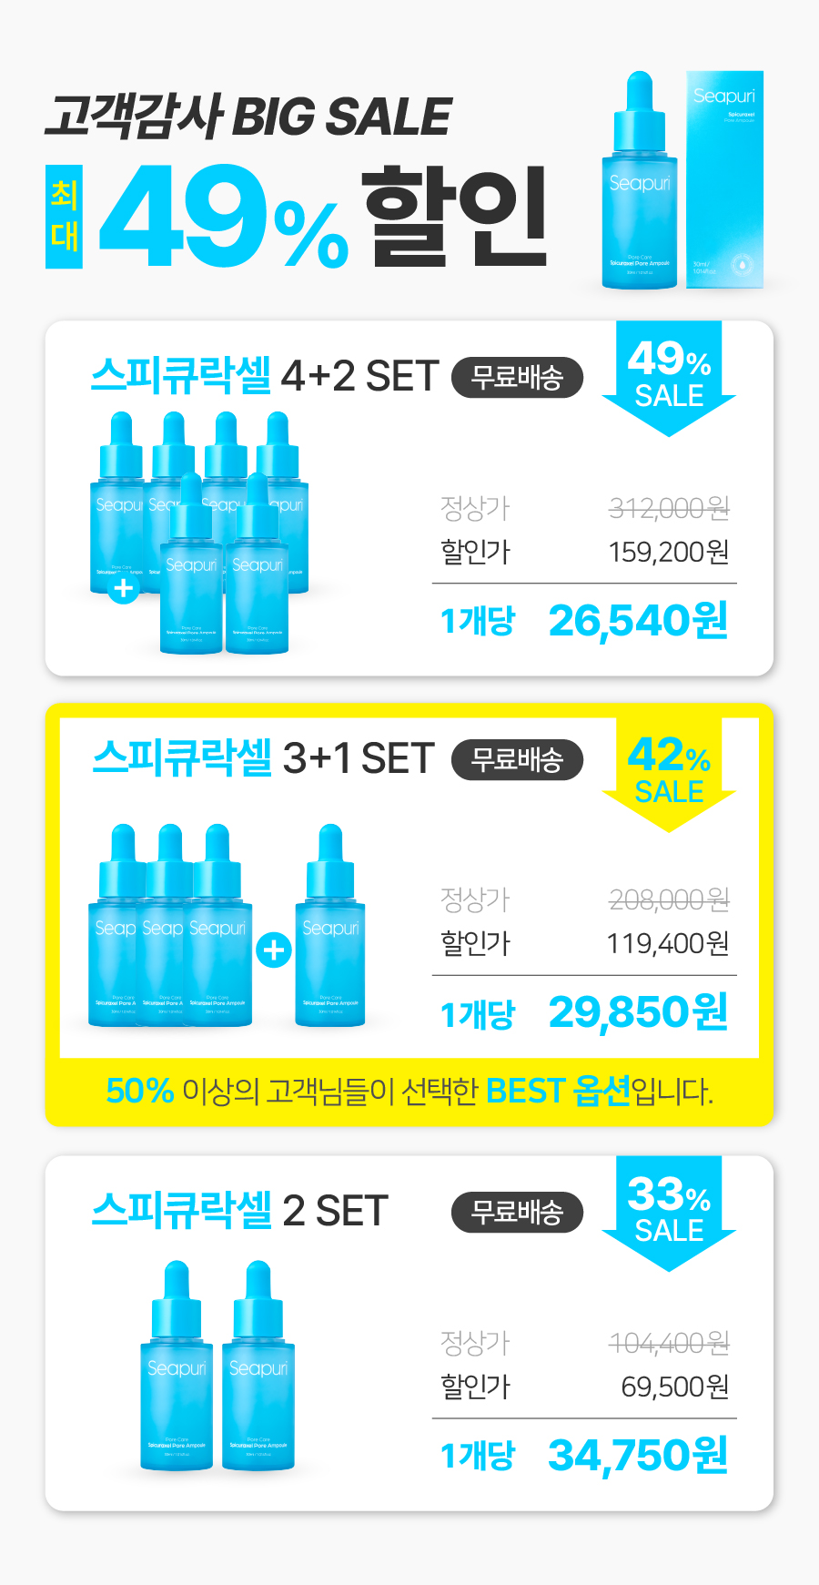Click the 무료배송 badge on 4+2 SET
Image resolution: width=819 pixels, height=1585 pixels.
click(x=517, y=378)
